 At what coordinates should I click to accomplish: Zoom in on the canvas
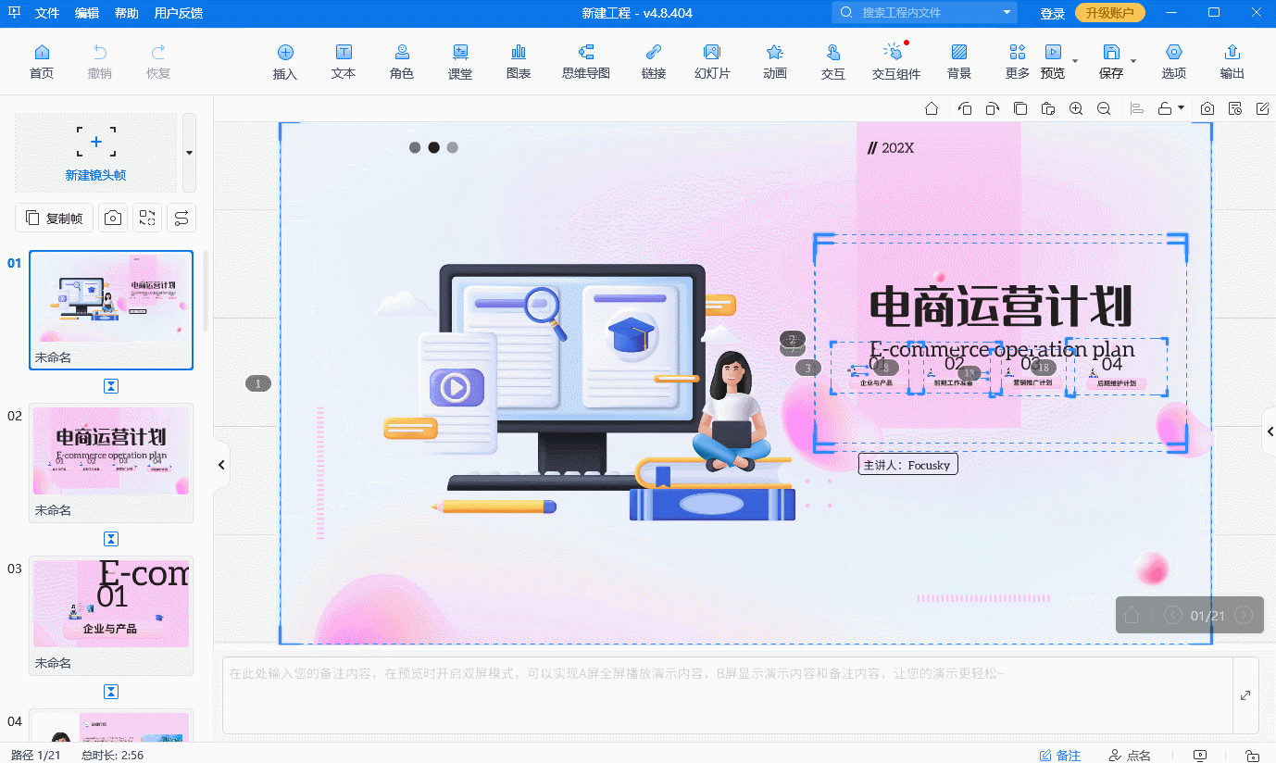click(x=1076, y=108)
